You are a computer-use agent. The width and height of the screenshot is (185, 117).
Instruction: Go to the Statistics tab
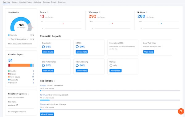click(x=37, y=2)
